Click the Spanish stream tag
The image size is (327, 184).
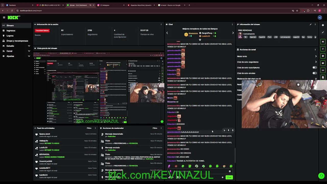(253, 37)
